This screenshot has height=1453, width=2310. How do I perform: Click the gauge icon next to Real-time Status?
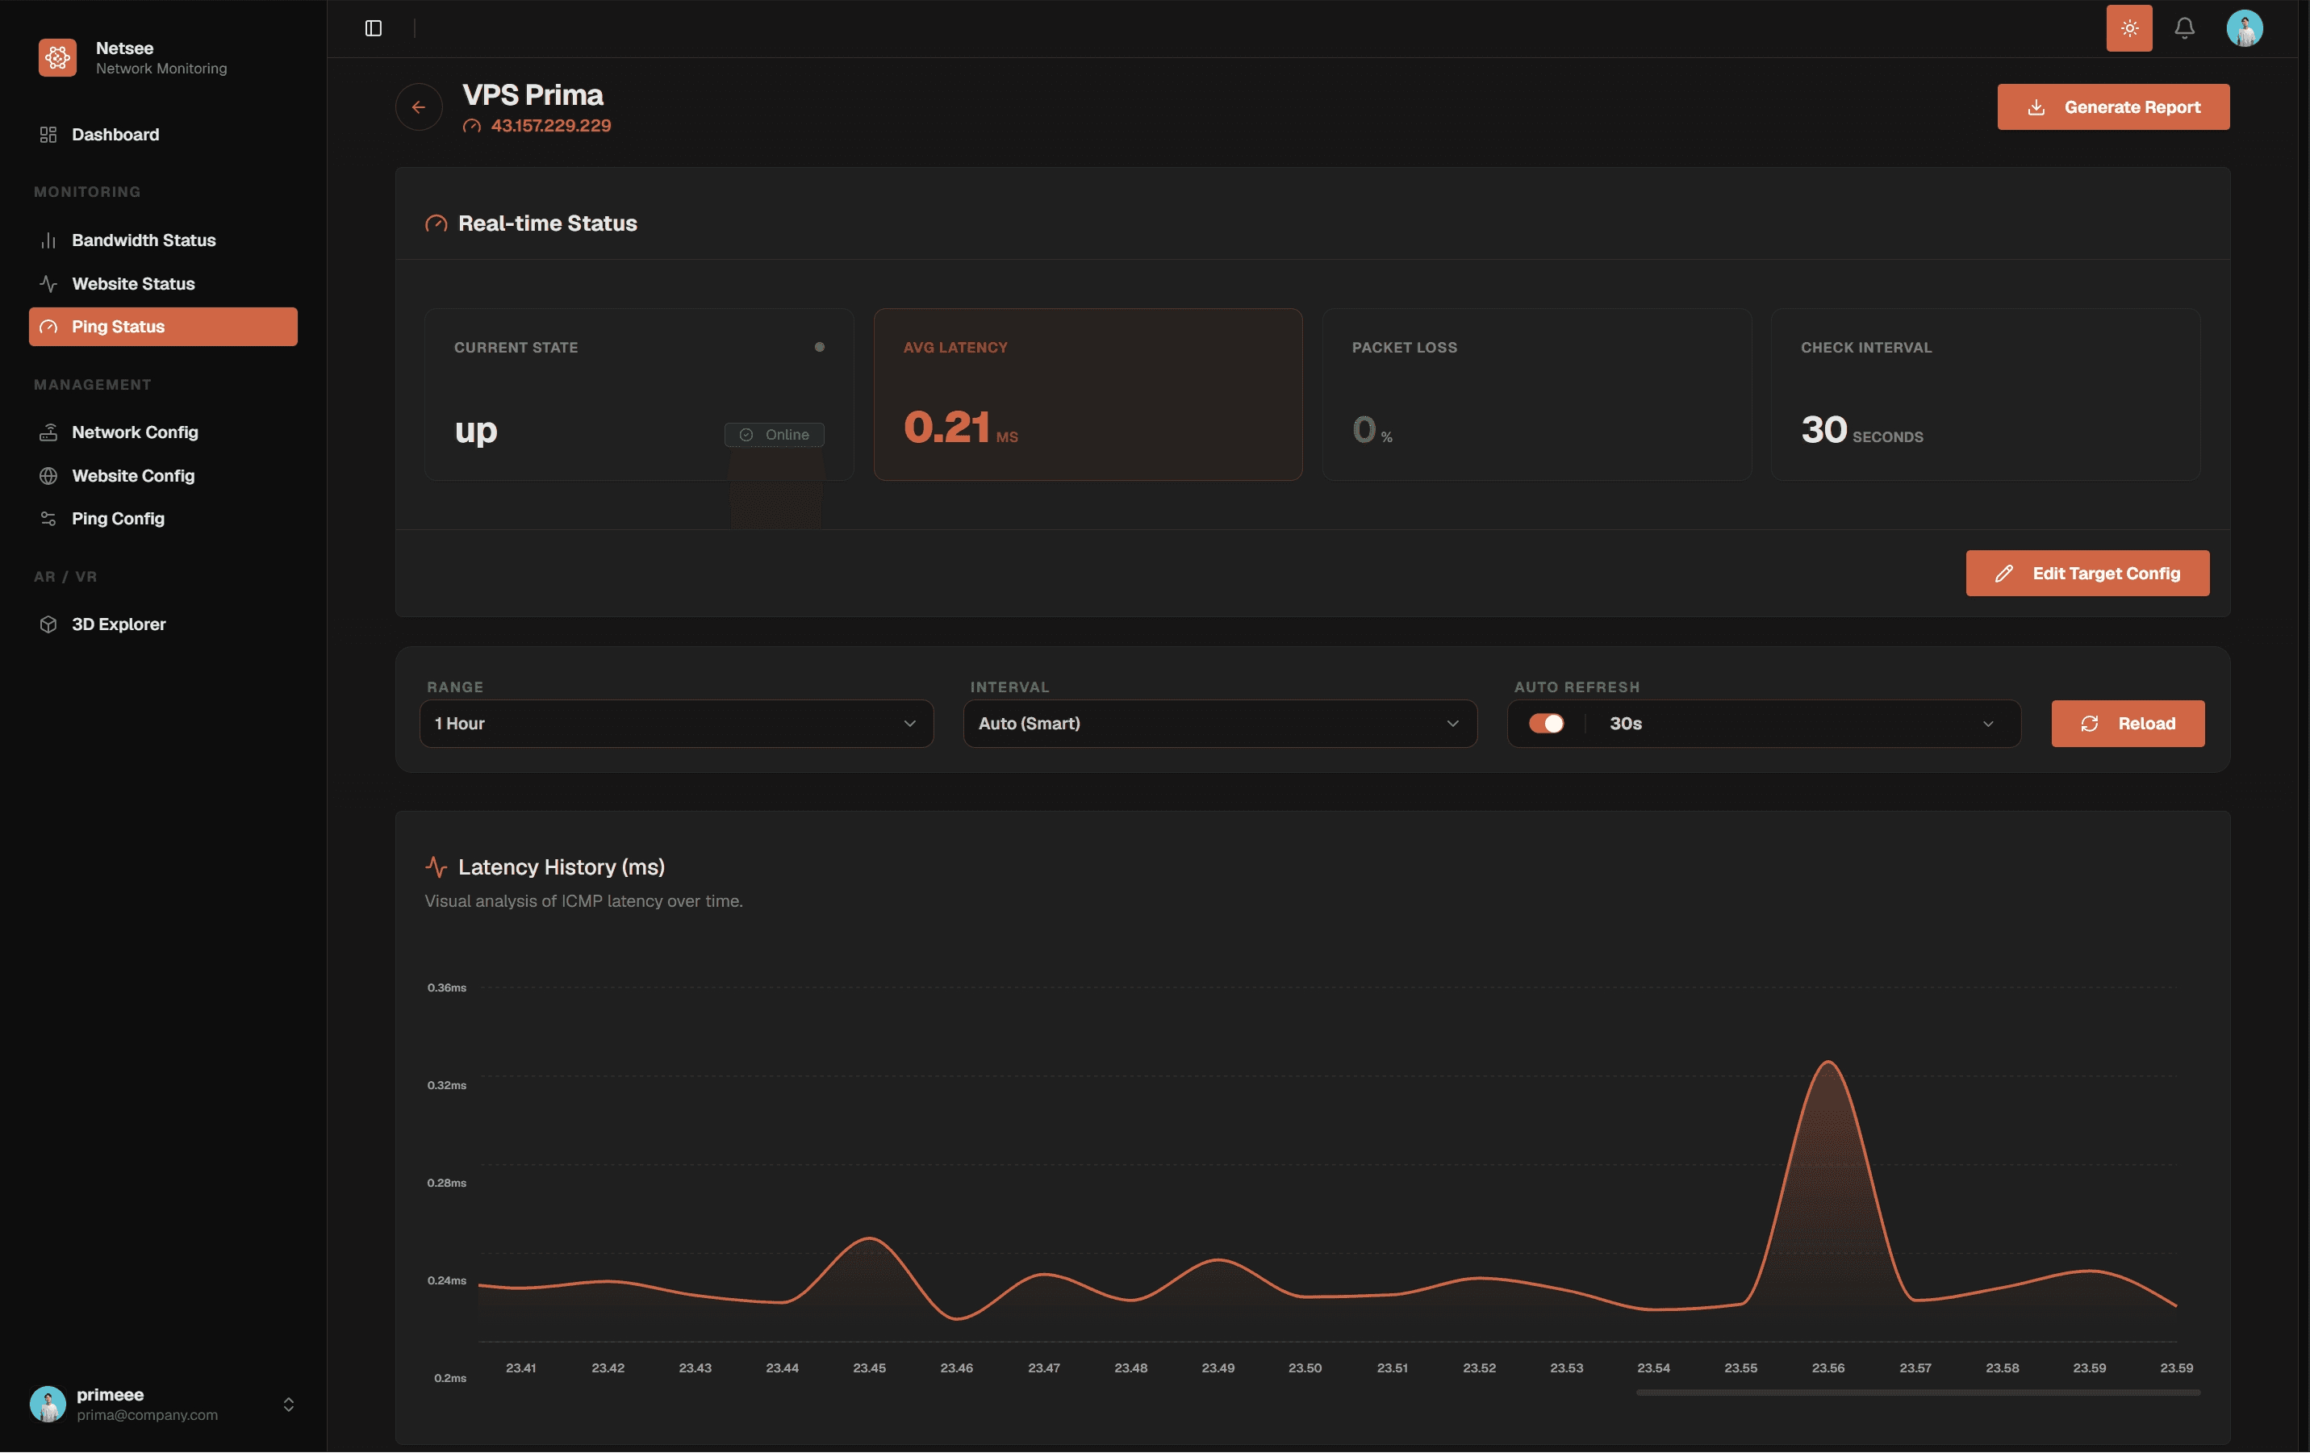[x=437, y=223]
